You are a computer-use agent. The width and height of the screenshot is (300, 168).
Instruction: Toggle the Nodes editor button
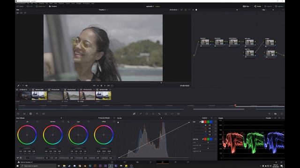(257, 6)
